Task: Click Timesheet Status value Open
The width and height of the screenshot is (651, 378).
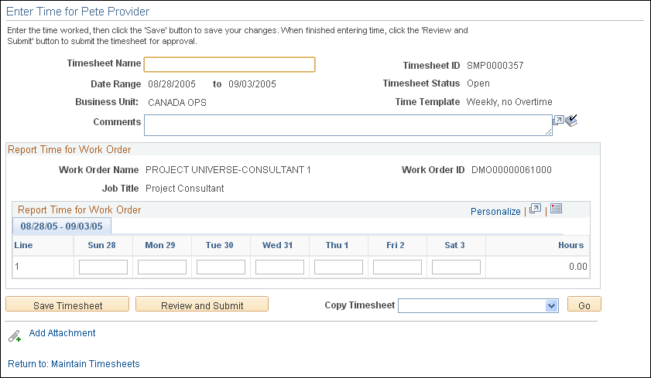Action: click(x=478, y=83)
